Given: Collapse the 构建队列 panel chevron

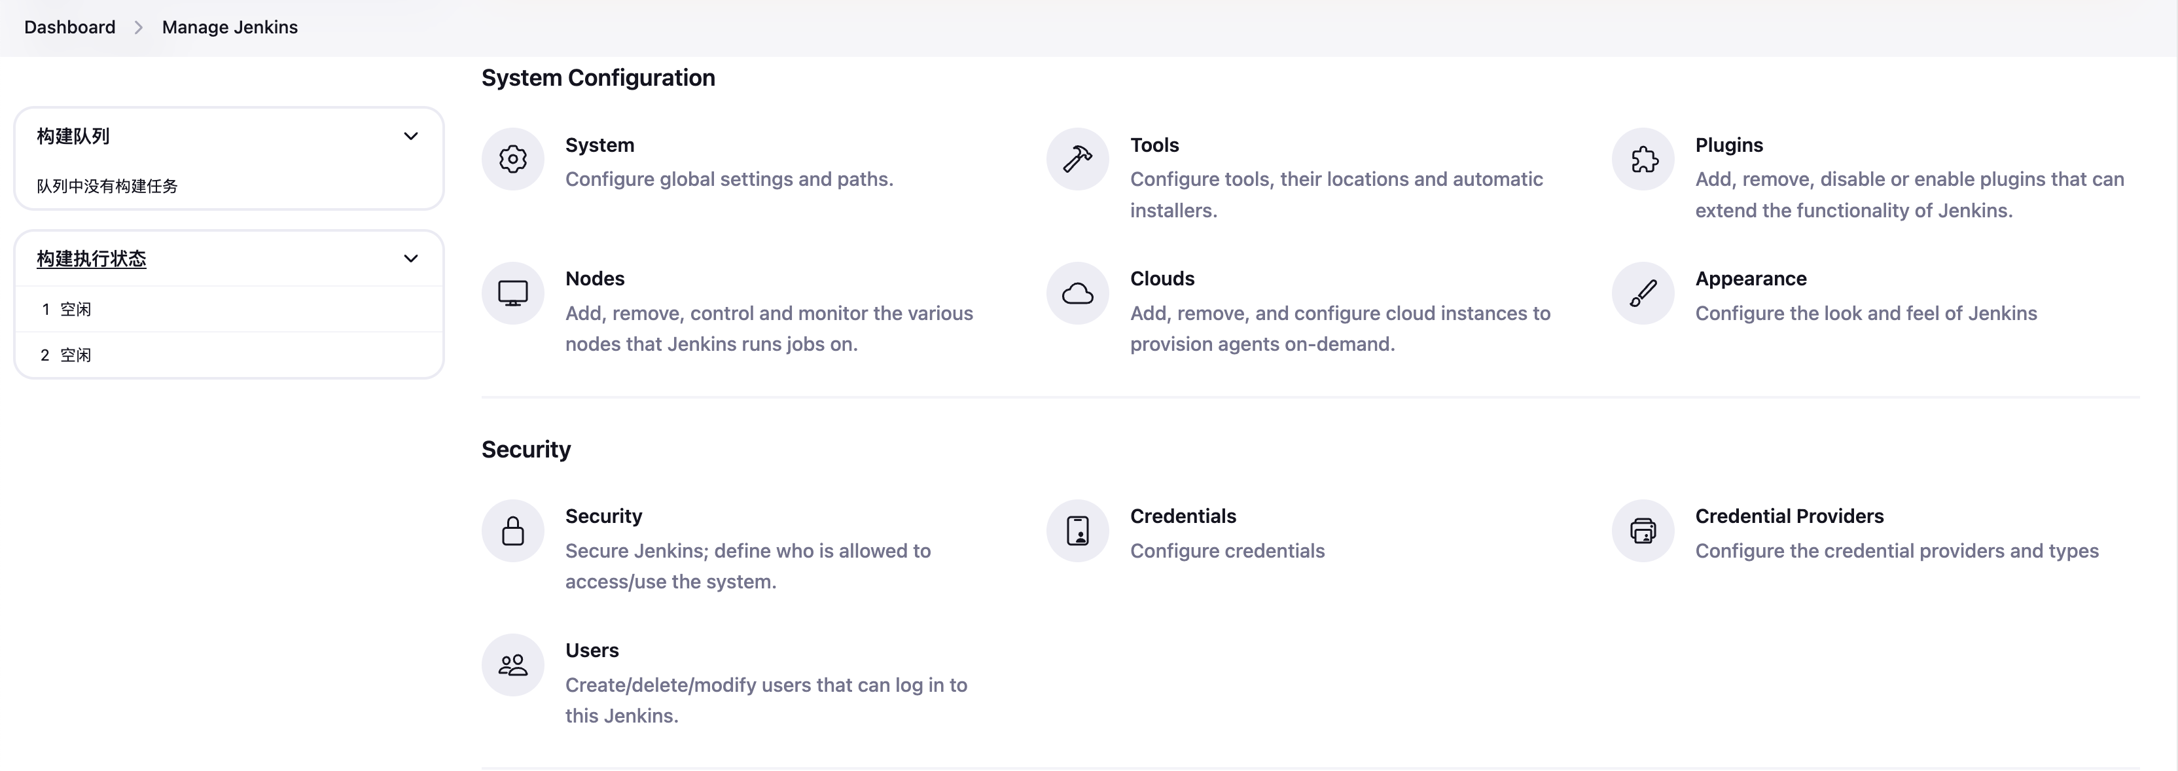Looking at the screenshot, I should point(411,136).
